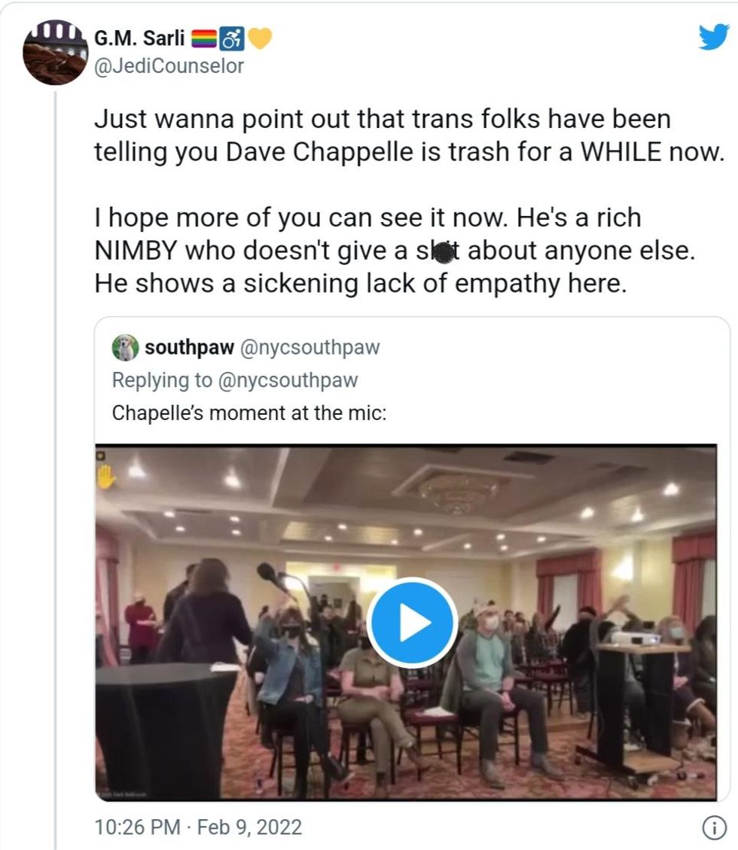Play the embedded video

click(412, 623)
